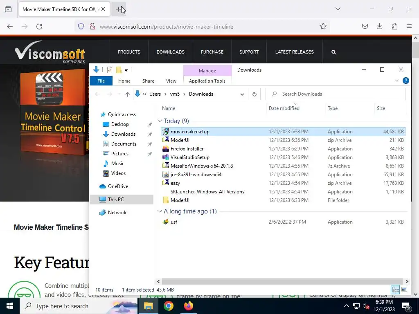Refresh the Downloads folder
Viewport: 419px width, 314px height.
click(255, 94)
